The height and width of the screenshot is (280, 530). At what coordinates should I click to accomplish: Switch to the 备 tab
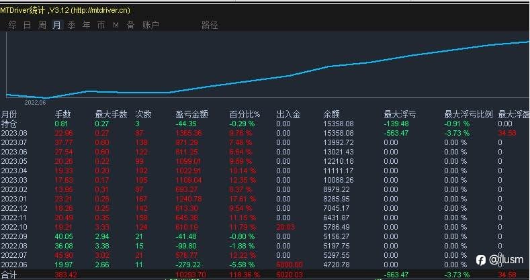(x=130, y=25)
